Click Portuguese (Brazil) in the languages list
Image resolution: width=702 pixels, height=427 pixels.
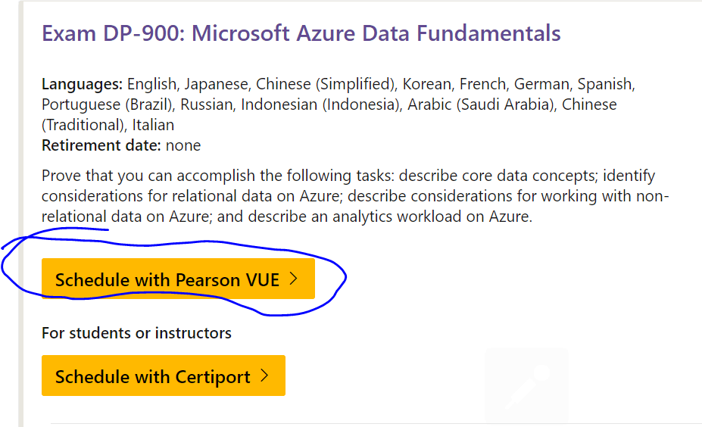coord(107,104)
